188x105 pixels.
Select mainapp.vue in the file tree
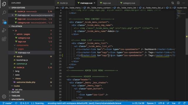tap(31, 52)
